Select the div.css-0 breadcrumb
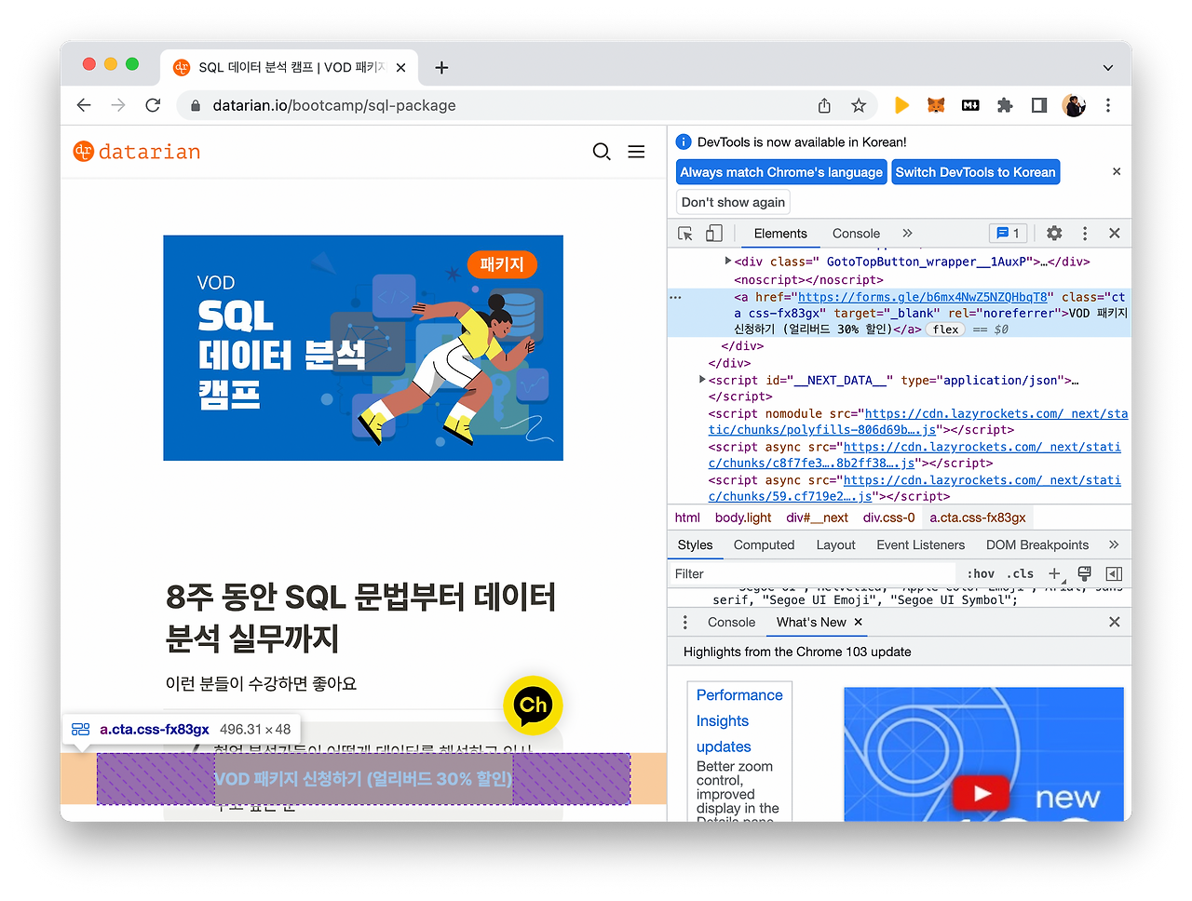Viewport: 1192px width, 901px height. click(x=888, y=518)
